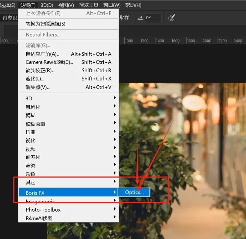Close the open 滤镜(T) menu

(28, 5)
